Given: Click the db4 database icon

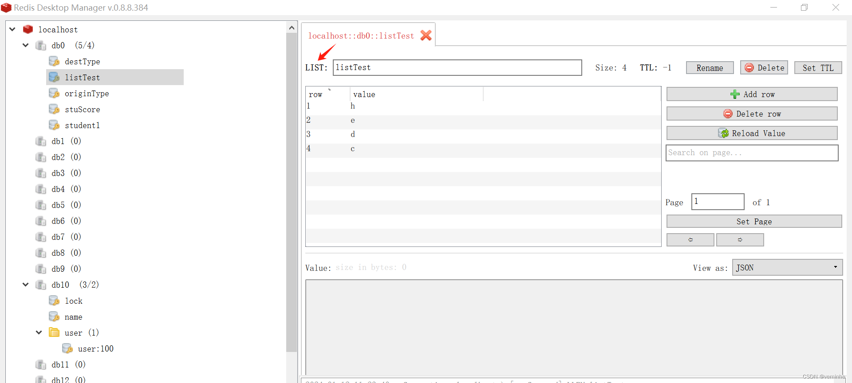Looking at the screenshot, I should point(41,189).
